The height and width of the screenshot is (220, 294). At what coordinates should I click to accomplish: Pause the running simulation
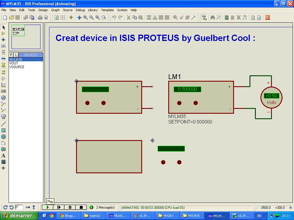70,207
